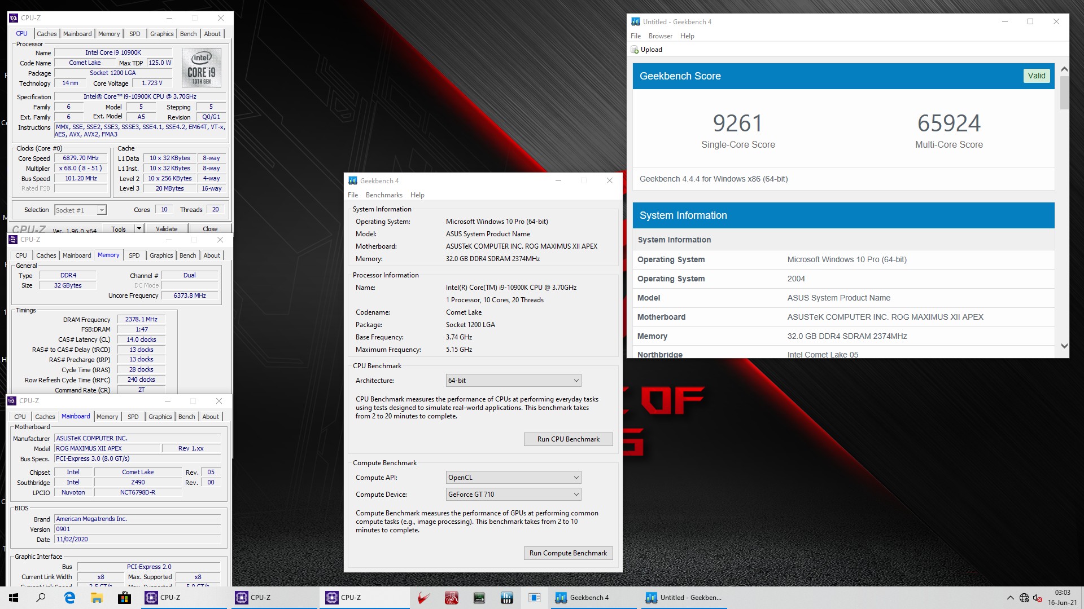The height and width of the screenshot is (609, 1084).
Task: Click the taskbar clock showing 03:03
Action: (1063, 598)
